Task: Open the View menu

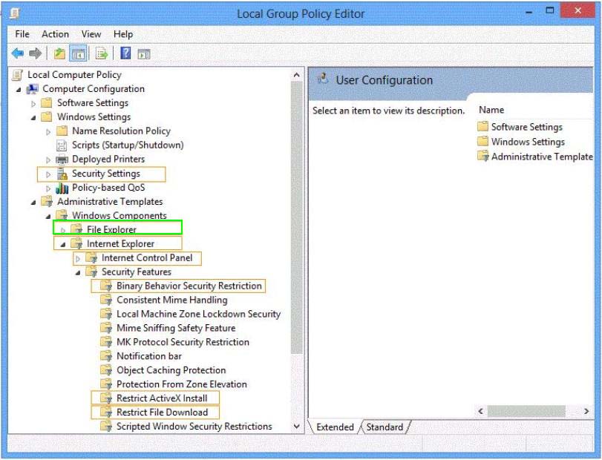Action: click(x=91, y=34)
